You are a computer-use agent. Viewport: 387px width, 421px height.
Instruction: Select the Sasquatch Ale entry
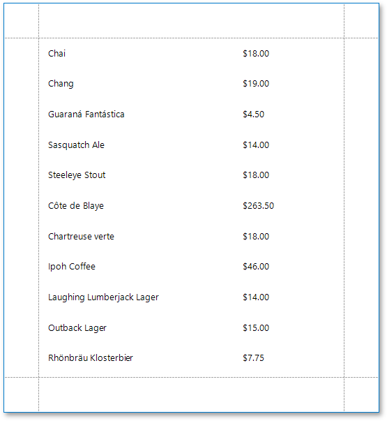[x=76, y=145]
